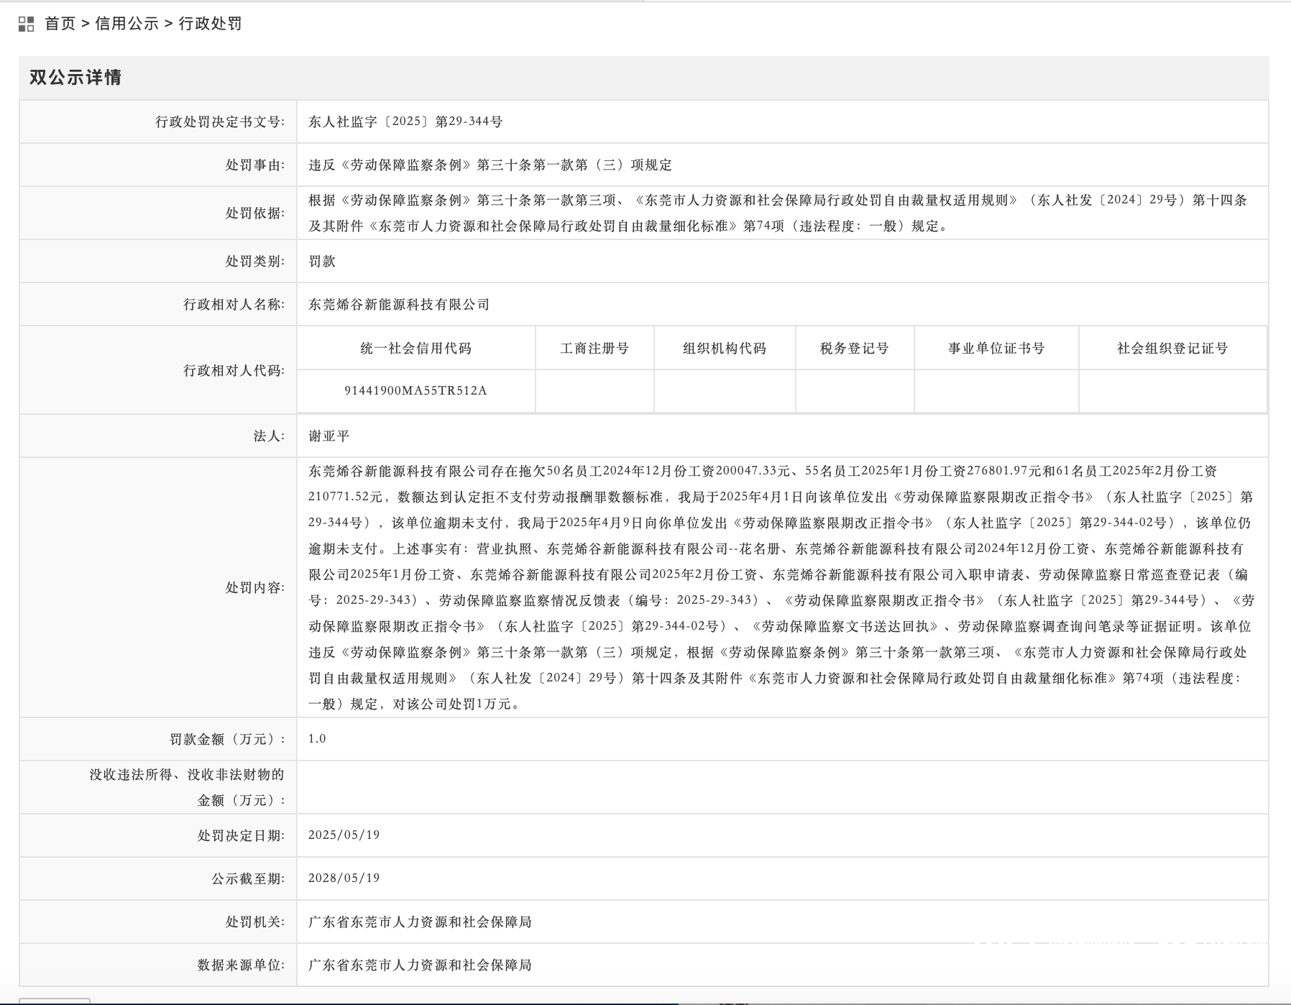The width and height of the screenshot is (1291, 1005).
Task: Click the 行政处罚 breadcrumb item
Action: (210, 24)
